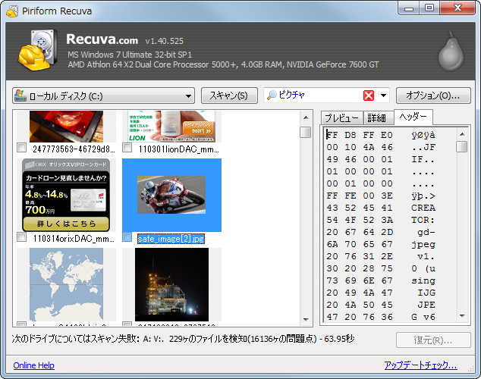Click the header pane scroll up arrow
The height and width of the screenshot is (379, 481).
(462, 134)
